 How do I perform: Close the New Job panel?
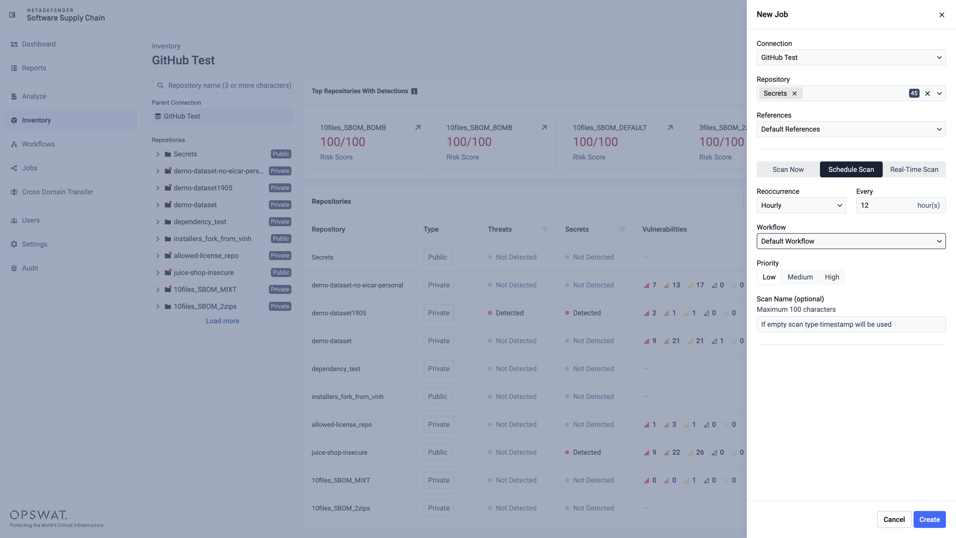pos(942,15)
